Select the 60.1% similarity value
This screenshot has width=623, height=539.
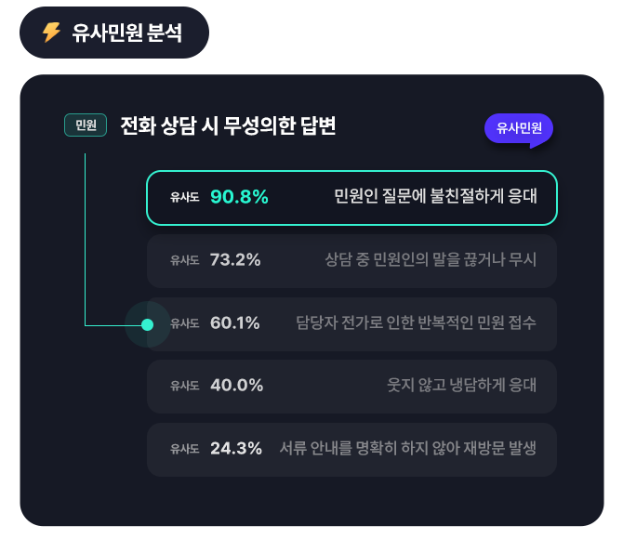235,323
